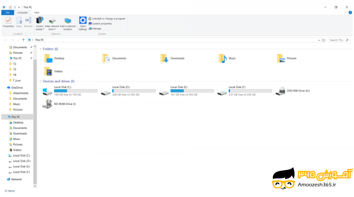354x197 pixels.
Task: Select the Downloads folder icon
Action: 164,58
